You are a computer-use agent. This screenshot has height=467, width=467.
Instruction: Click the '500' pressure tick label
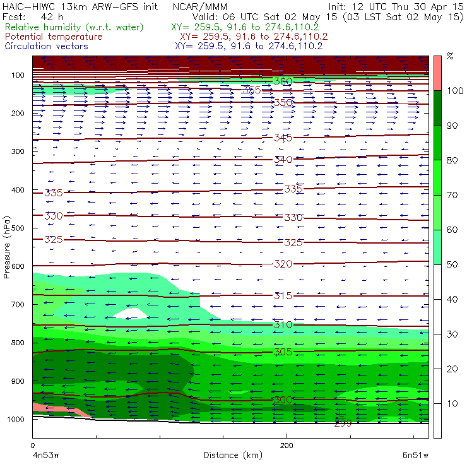pyautogui.click(x=18, y=228)
